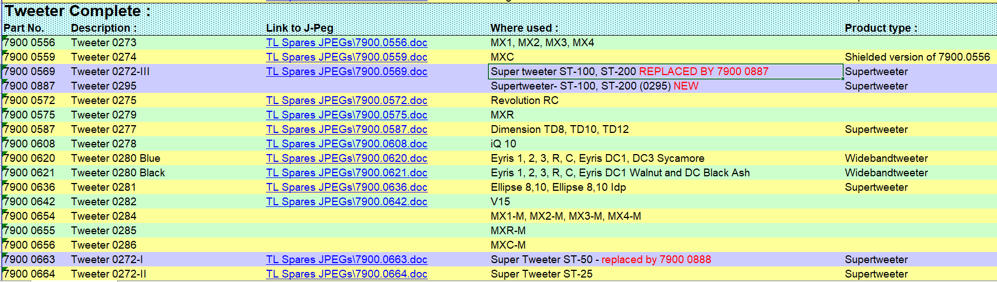Select part number cell 7900 0620
997x282 pixels.
click(30, 159)
